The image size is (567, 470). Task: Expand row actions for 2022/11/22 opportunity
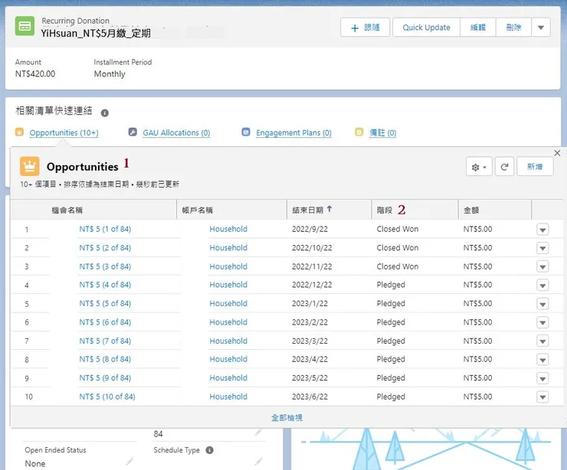tap(542, 267)
